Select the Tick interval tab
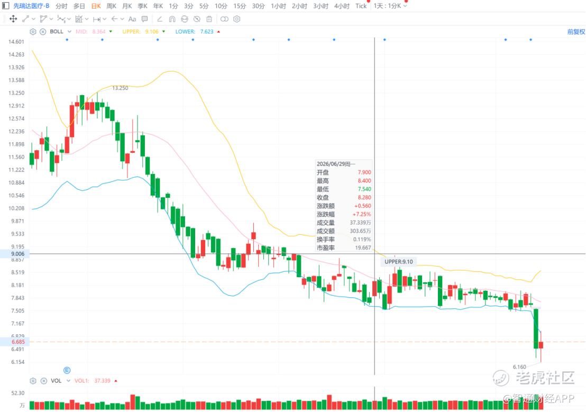 pyautogui.click(x=361, y=6)
